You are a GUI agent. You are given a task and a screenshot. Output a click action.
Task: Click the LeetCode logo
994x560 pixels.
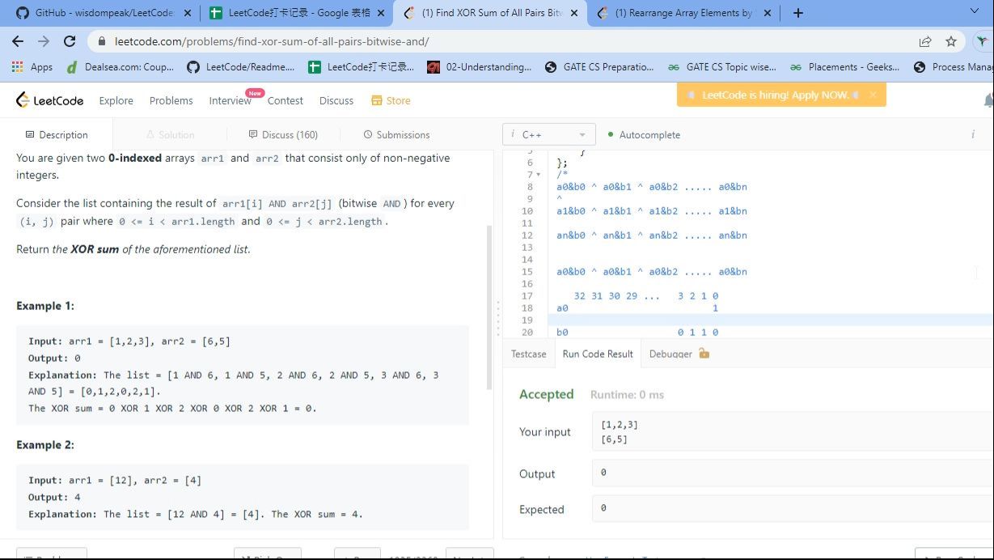50,100
